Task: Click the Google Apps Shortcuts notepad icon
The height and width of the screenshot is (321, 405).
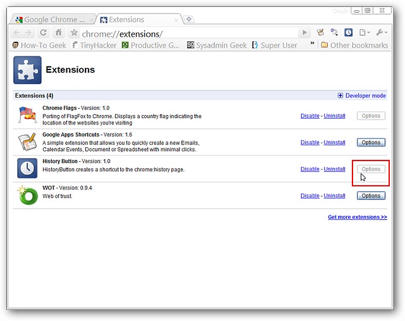Action: (x=27, y=142)
